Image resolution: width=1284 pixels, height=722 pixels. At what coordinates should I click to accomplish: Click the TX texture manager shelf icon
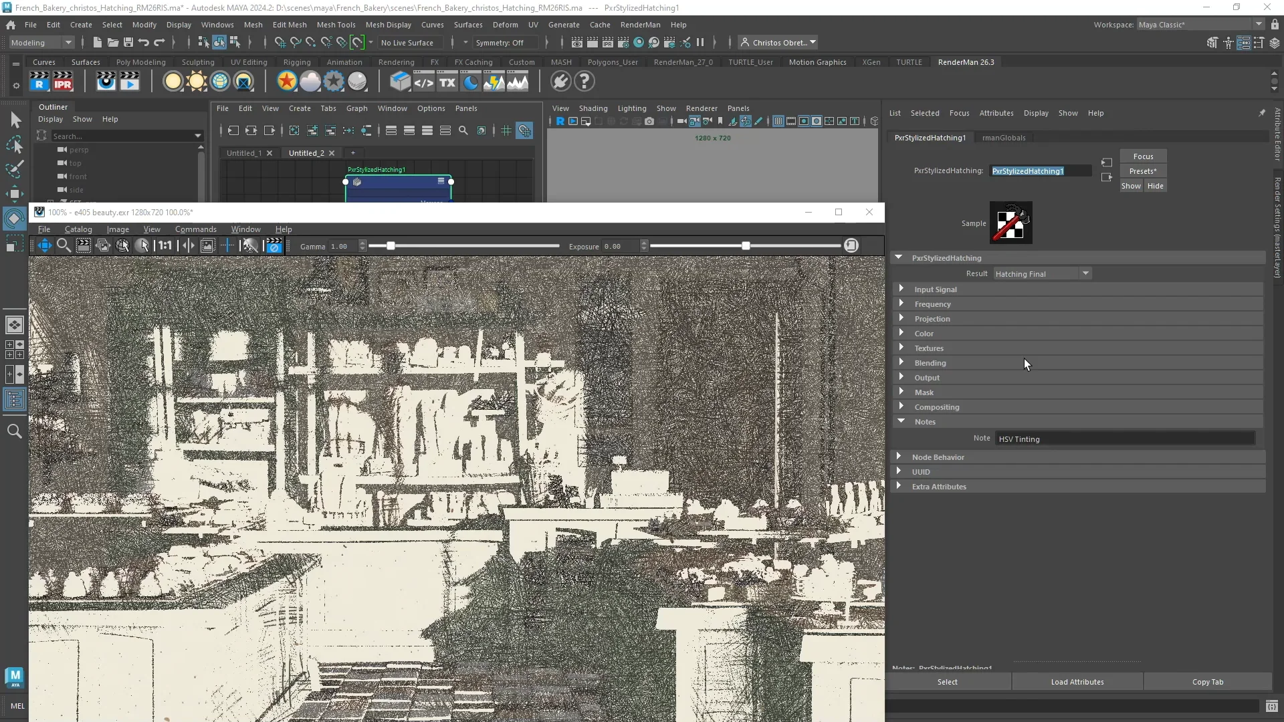pyautogui.click(x=447, y=82)
